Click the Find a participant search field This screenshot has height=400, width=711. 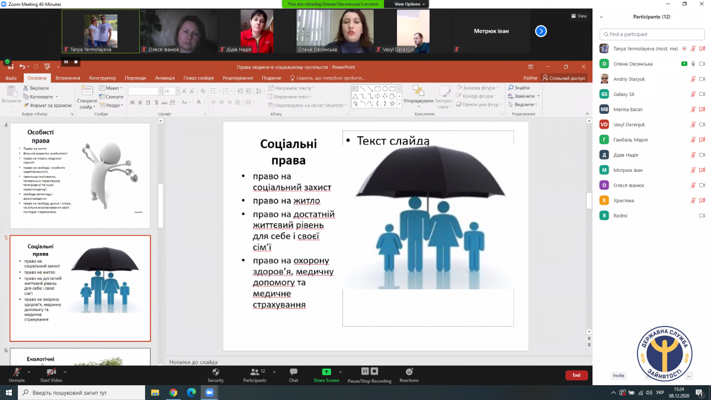coord(652,34)
